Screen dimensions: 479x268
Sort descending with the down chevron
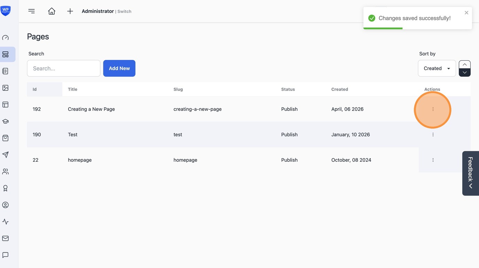coord(465,72)
